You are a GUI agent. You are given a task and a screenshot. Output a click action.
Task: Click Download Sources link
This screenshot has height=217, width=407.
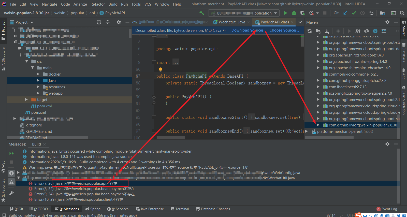tap(248, 30)
